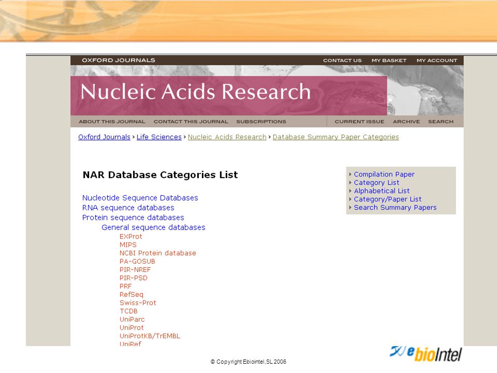Open the Category/Paper List link
The image size is (497, 373).
coord(388,199)
